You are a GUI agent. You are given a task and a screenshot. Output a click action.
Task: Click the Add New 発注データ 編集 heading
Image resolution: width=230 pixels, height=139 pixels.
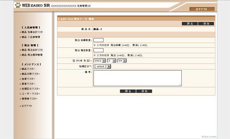tap(77, 19)
